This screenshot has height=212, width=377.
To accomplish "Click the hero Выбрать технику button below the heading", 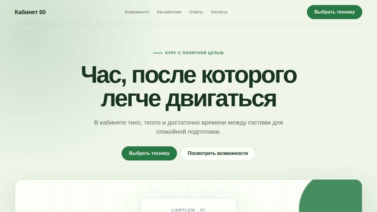I will tap(149, 153).
